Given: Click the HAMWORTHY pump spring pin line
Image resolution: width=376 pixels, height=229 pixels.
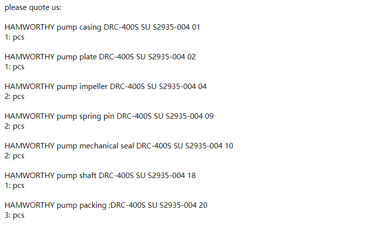Looking at the screenshot, I should tap(109, 116).
